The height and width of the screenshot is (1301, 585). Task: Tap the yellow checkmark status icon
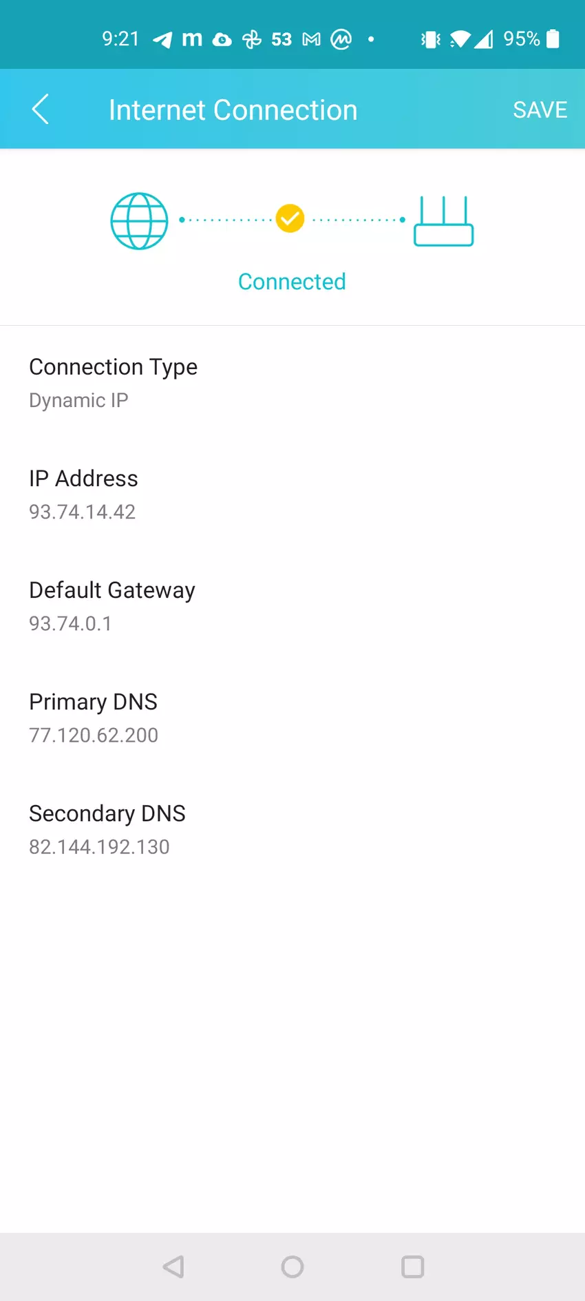coord(290,219)
